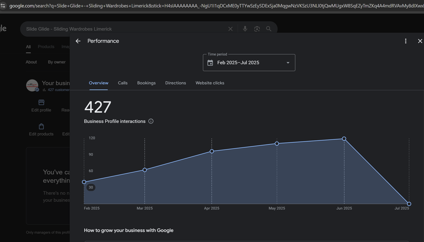Open the three-dot more options menu

(405, 41)
